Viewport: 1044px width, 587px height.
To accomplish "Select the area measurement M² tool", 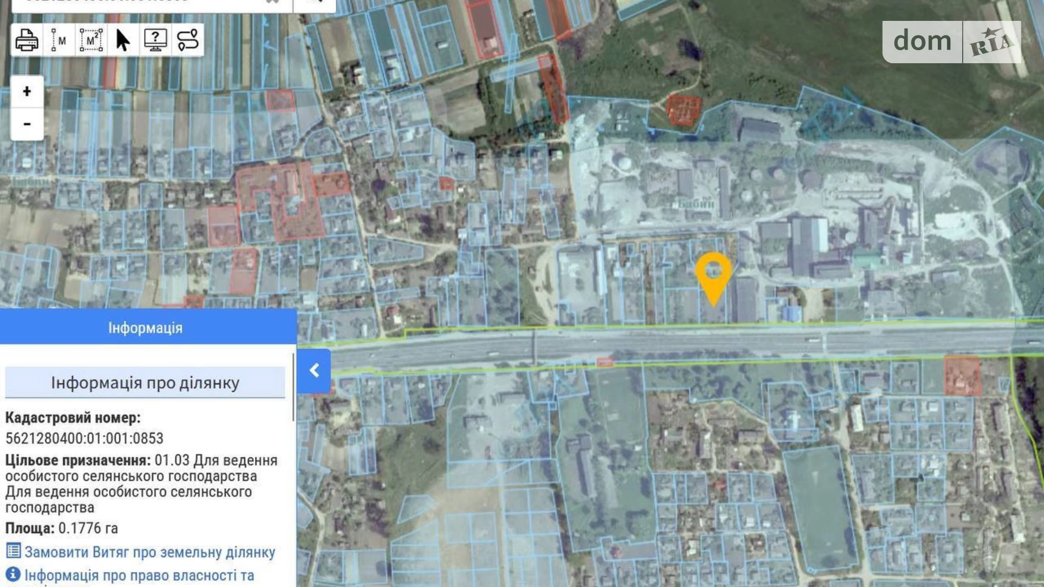I will pos(91,41).
